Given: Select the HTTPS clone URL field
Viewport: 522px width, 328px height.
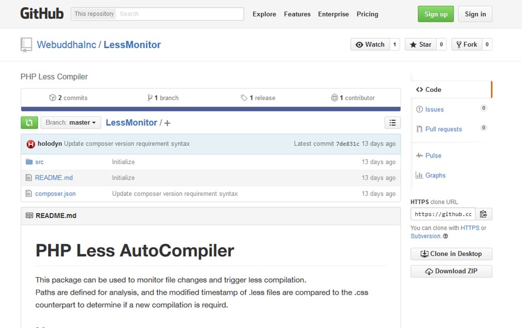Looking at the screenshot, I should tap(443, 214).
